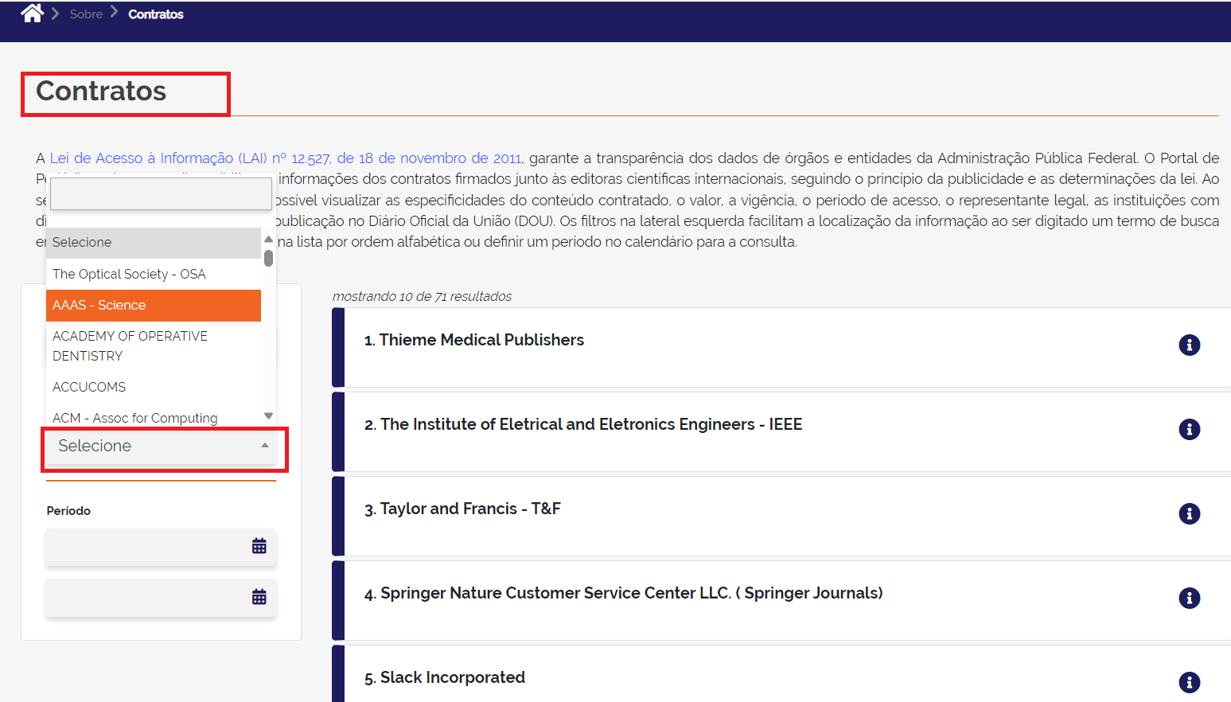Open the Slack Incorporated result
Viewport: 1231px width, 702px height.
coord(445,677)
